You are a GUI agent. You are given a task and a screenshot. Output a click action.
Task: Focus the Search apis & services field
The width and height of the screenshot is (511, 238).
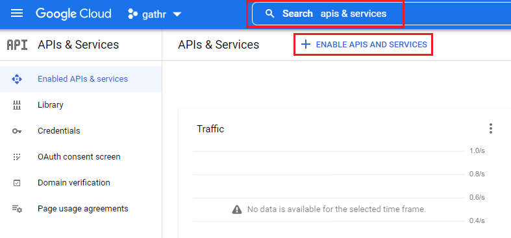[x=381, y=14]
